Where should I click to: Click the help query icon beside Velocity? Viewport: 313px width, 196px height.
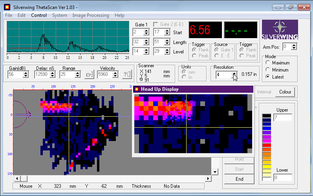(127, 74)
